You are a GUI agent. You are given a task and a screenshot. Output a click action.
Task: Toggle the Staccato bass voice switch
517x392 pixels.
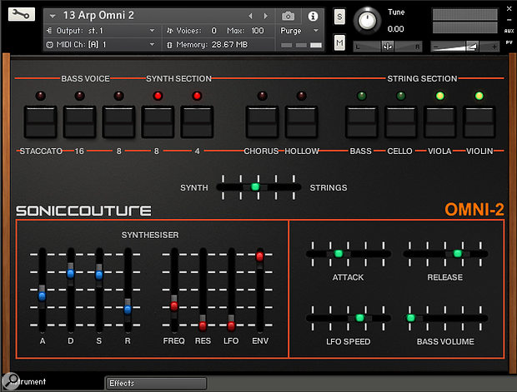40,122
